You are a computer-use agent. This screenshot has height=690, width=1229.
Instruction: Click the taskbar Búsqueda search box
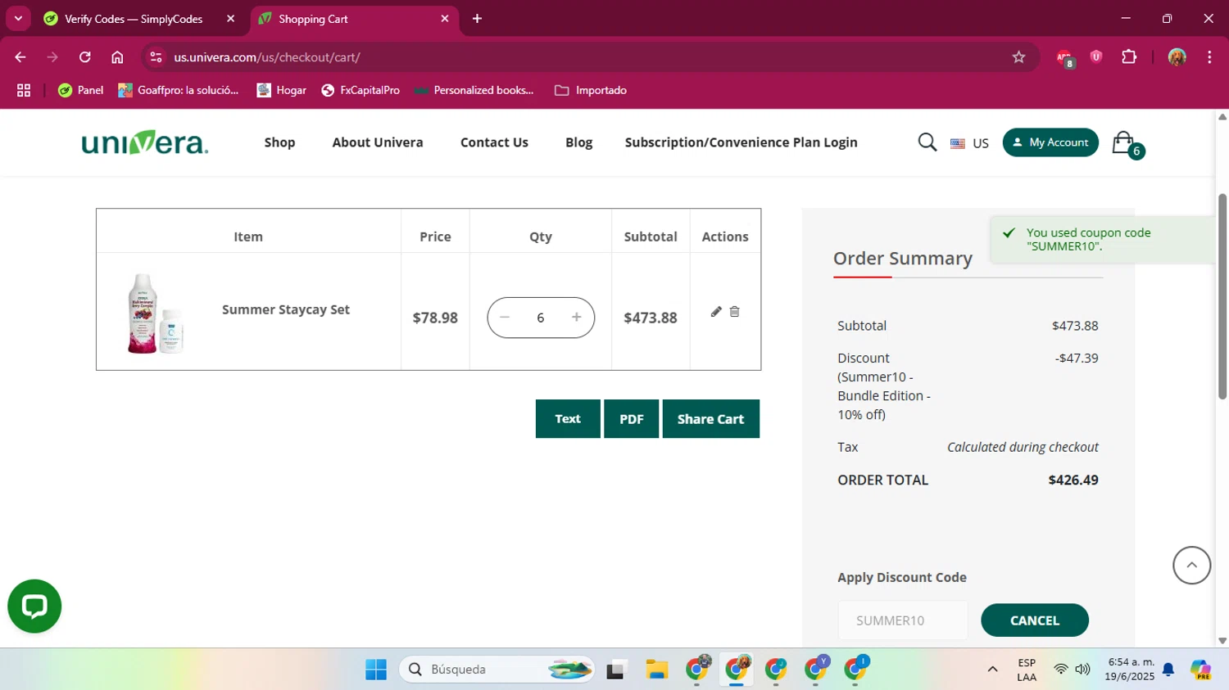point(497,670)
